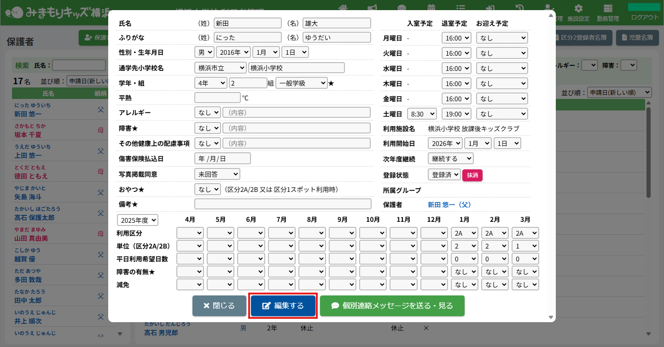This screenshot has width=664, height=347.
Task: Click the list icon in top navigation
Action: 460,8
